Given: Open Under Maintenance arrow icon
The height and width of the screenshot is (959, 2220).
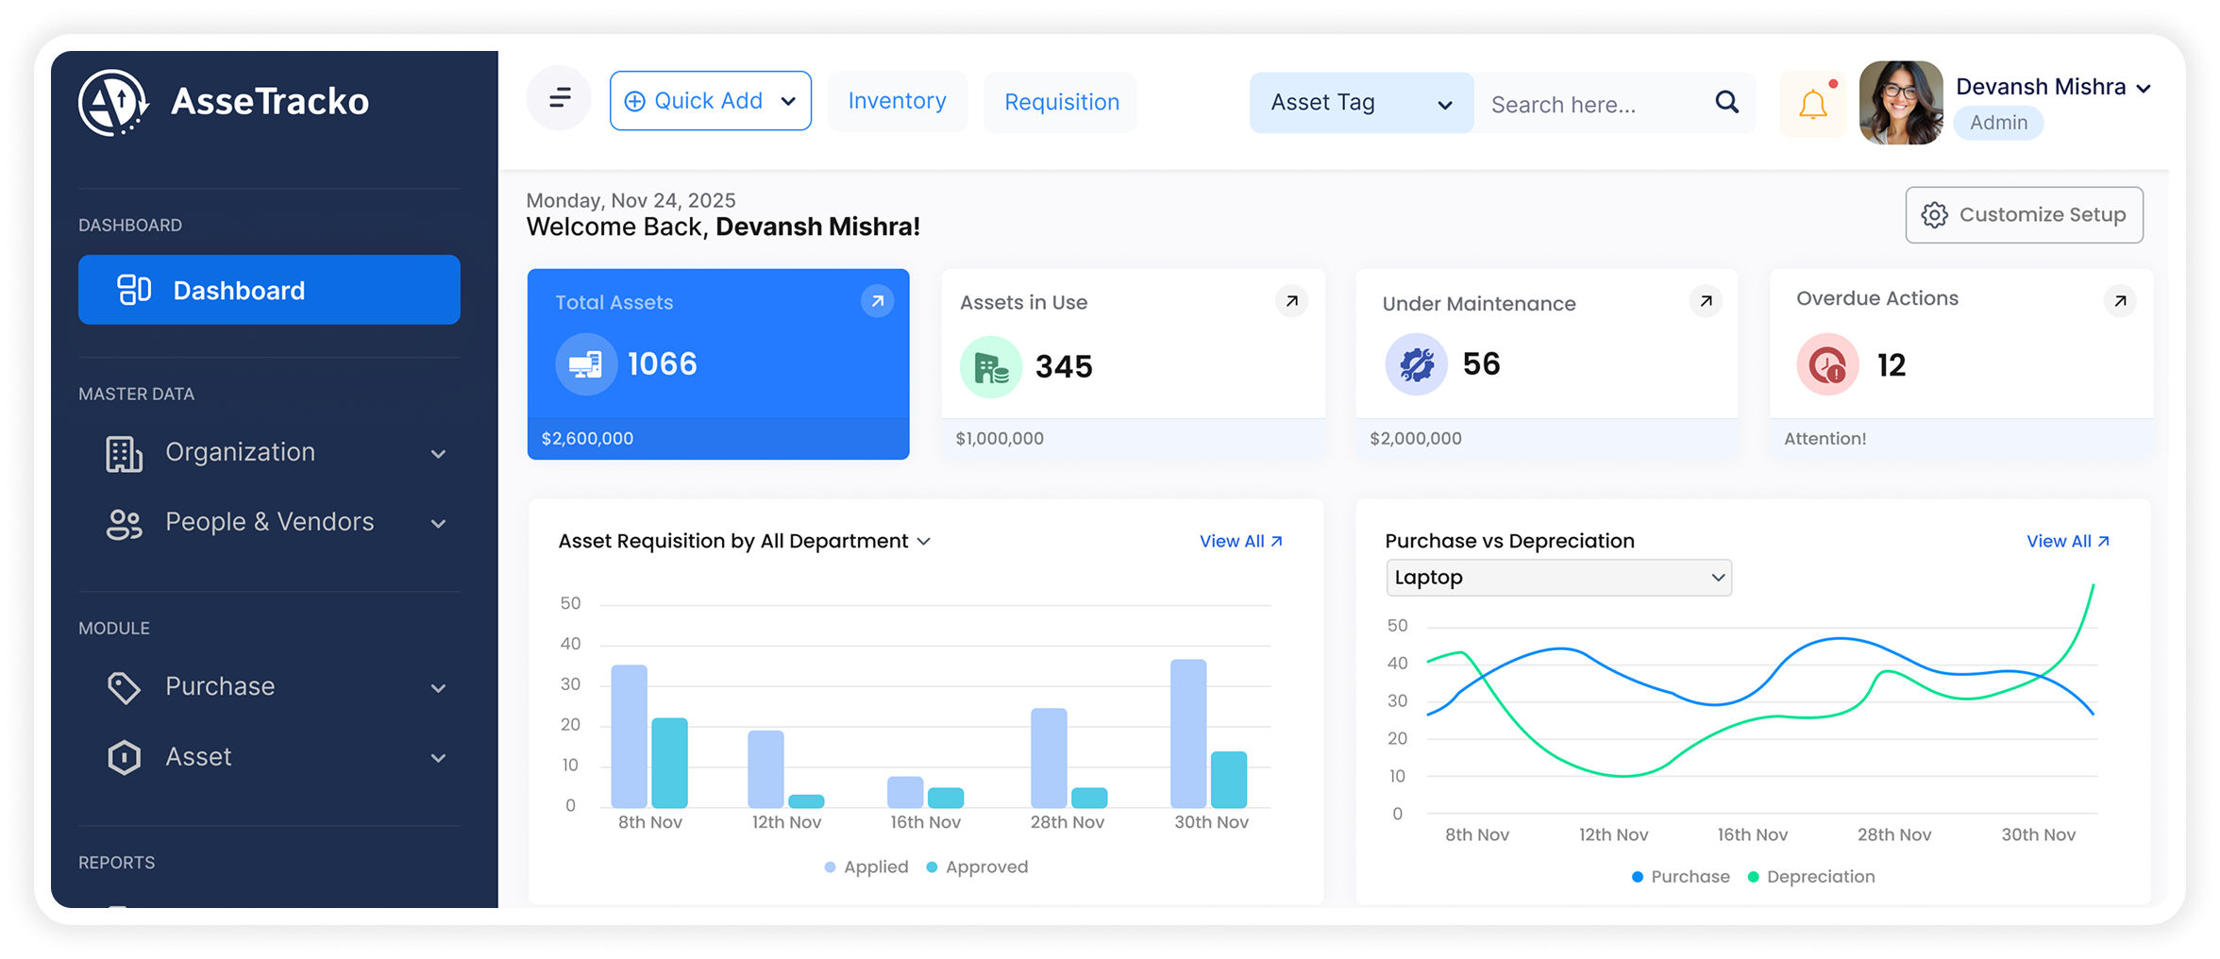Looking at the screenshot, I should click(x=1706, y=301).
